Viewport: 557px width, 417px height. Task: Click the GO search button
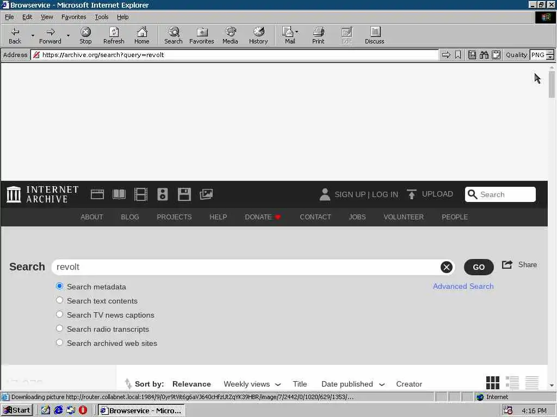point(479,267)
